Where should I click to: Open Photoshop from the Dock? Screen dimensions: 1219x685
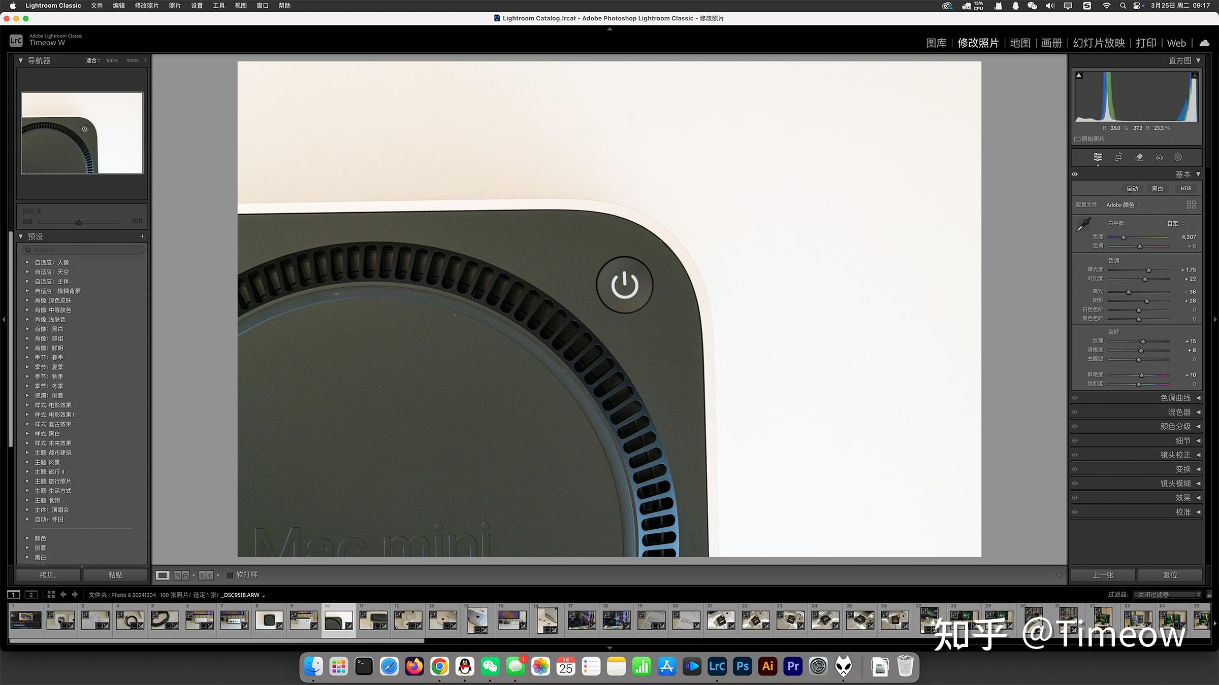click(x=742, y=666)
